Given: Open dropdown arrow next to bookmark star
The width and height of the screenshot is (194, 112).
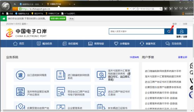Looking at the screenshot, I should tap(130, 9).
